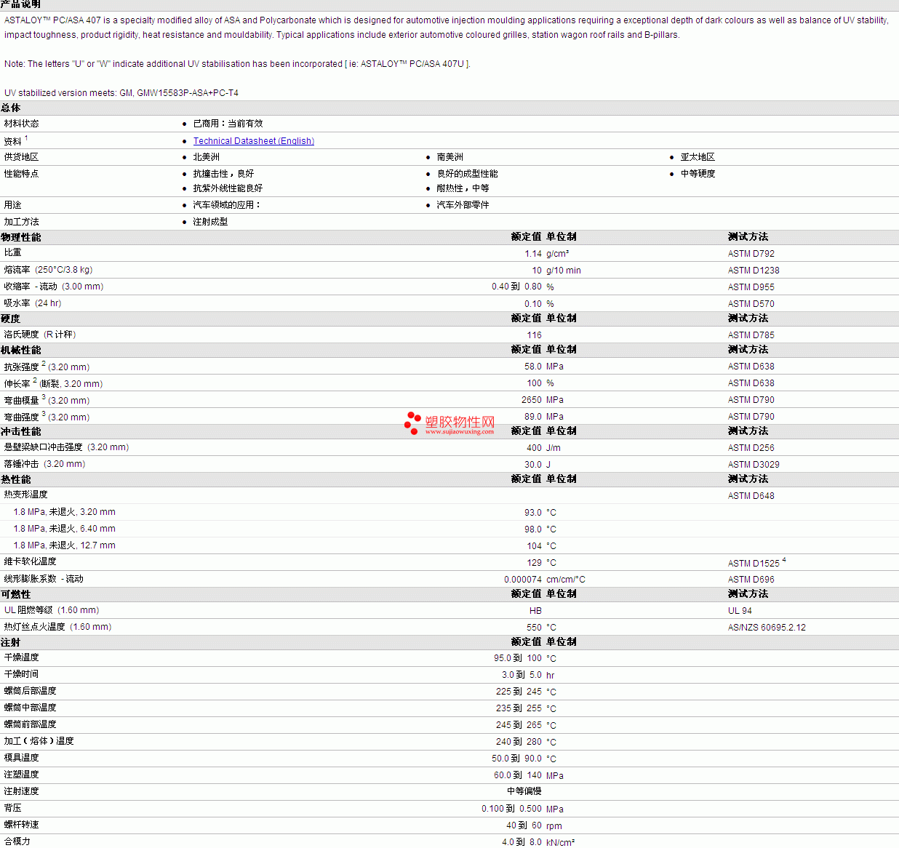Click the HB flame rating value

point(535,611)
